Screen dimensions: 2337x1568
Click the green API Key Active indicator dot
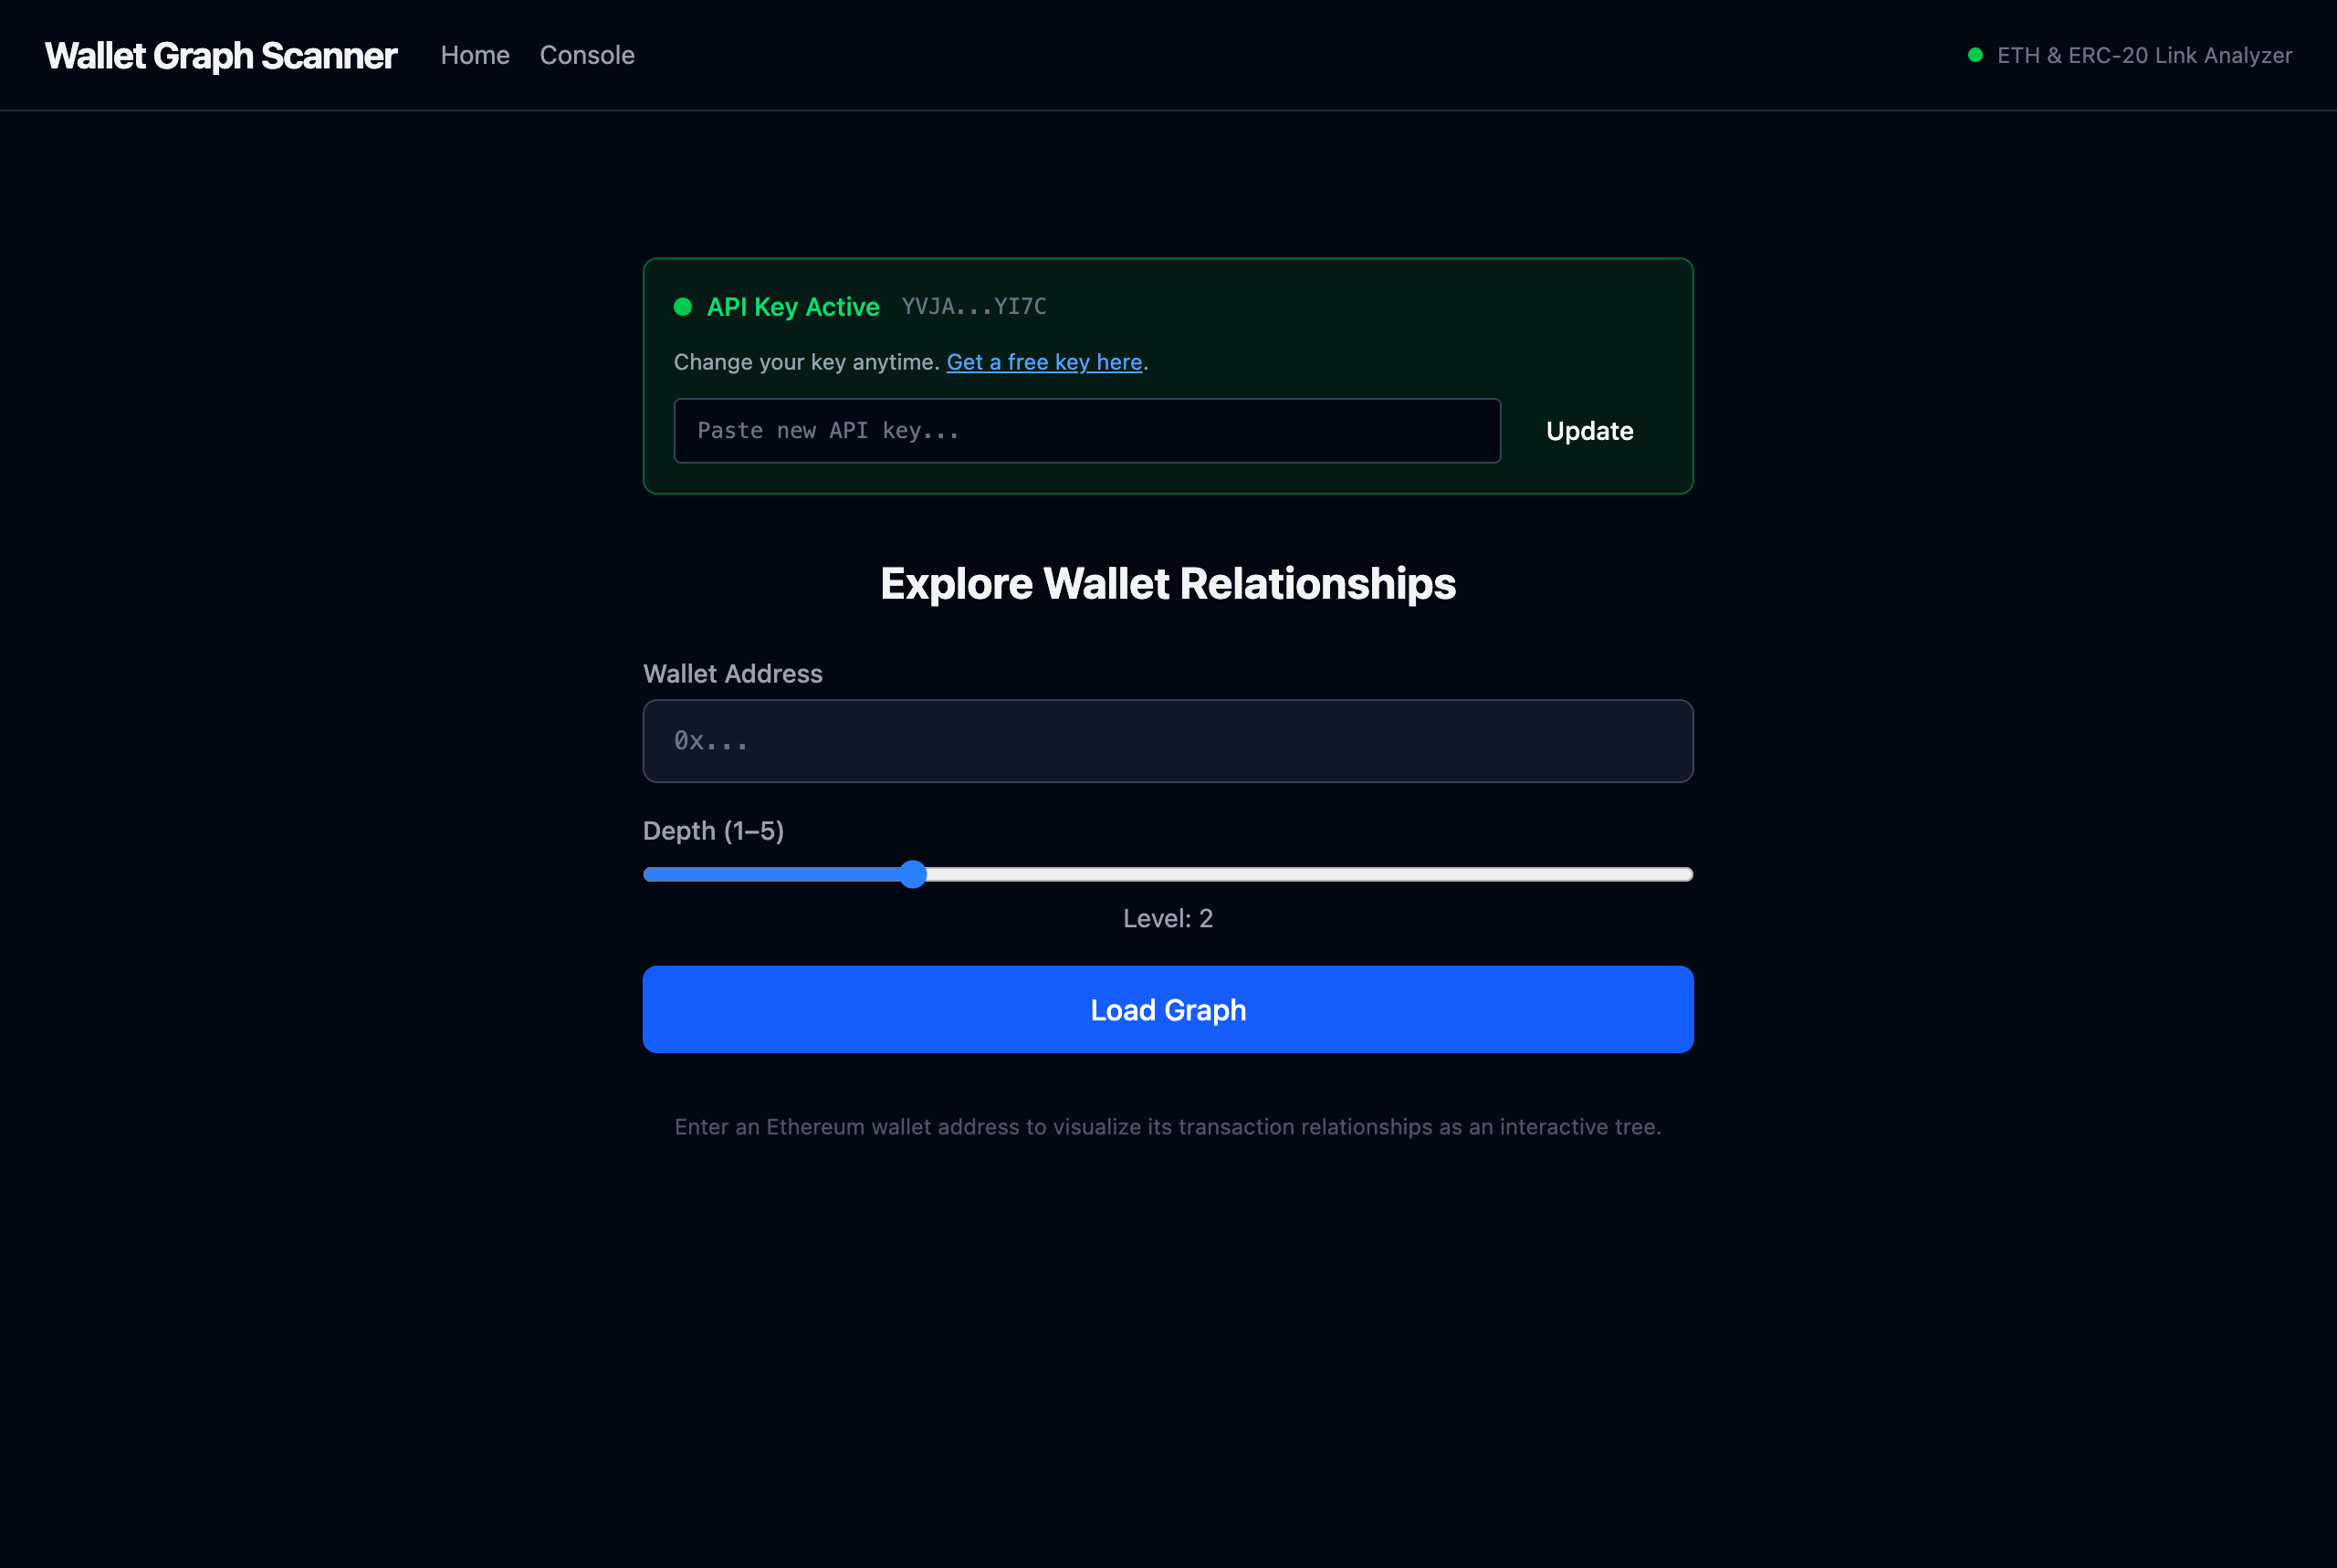pos(684,307)
